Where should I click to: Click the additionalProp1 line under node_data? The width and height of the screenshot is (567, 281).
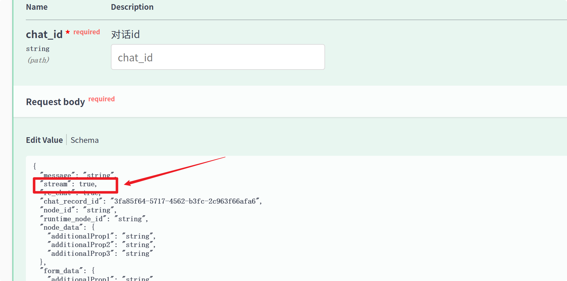pyautogui.click(x=101, y=236)
